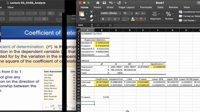The width and height of the screenshot is (200, 112).
Task: Select all cells via corner triangle
Action: click(78, 30)
